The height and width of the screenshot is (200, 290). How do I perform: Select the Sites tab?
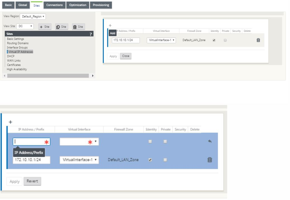pyautogui.click(x=37, y=5)
